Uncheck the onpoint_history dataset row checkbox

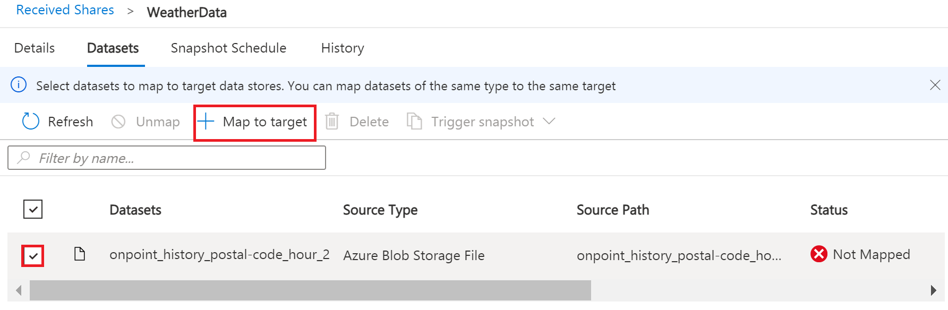pyautogui.click(x=32, y=256)
